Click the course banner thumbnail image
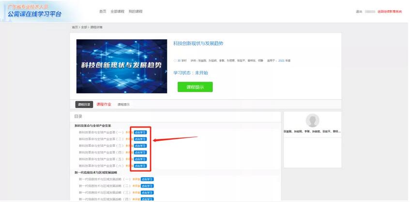Viewport: 410px width, 202px height. point(121,66)
